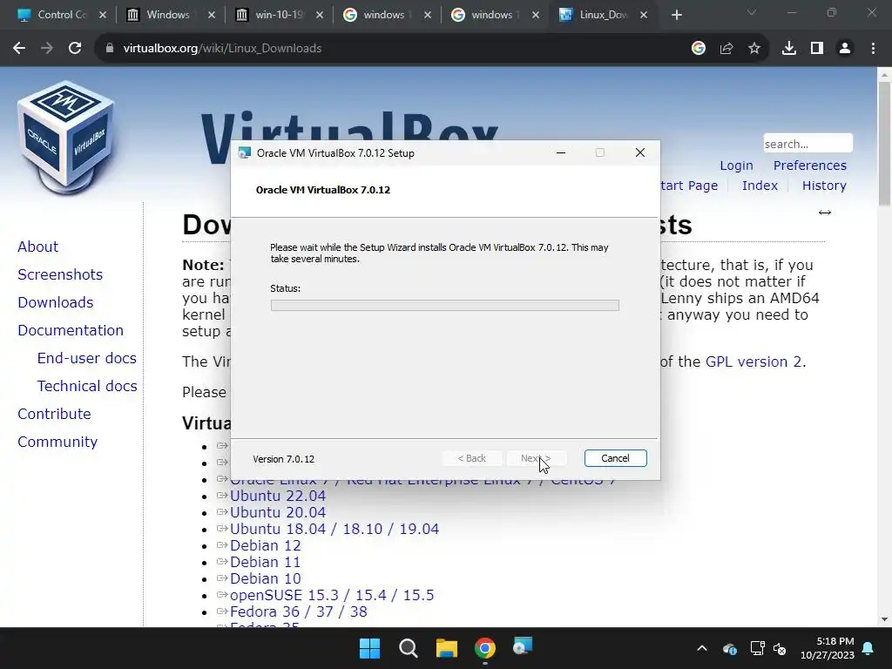Image resolution: width=892 pixels, height=669 pixels.
Task: Open the Chrome downloads icon
Action: point(789,49)
